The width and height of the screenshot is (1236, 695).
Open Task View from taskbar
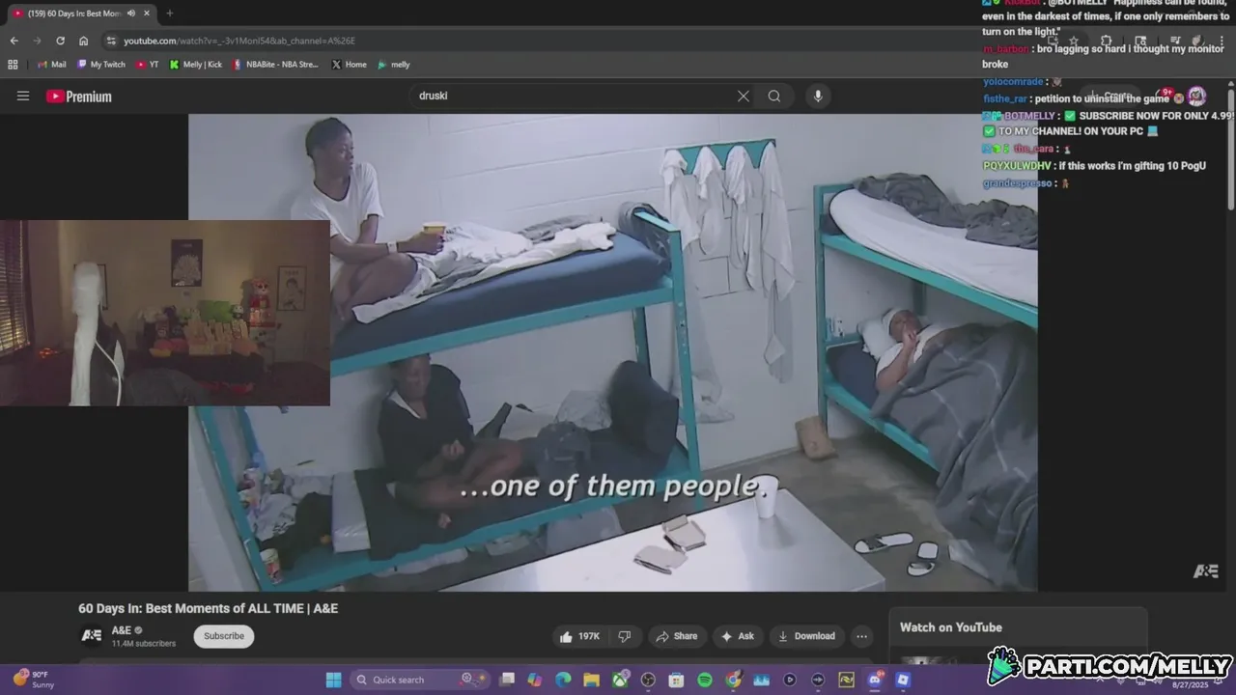[x=507, y=680]
